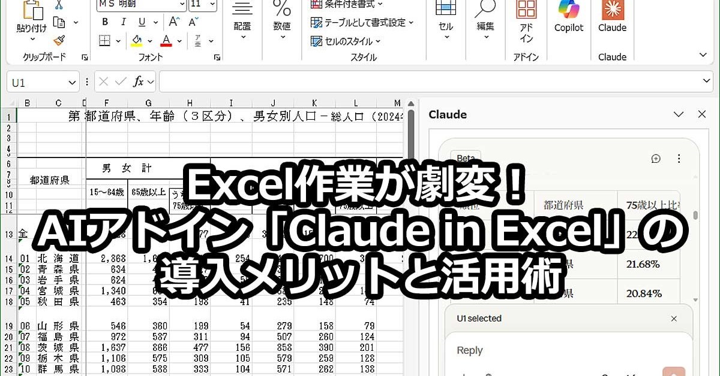Open the font size dropdown
Viewport: 720px width, 376px height.
pos(212,4)
